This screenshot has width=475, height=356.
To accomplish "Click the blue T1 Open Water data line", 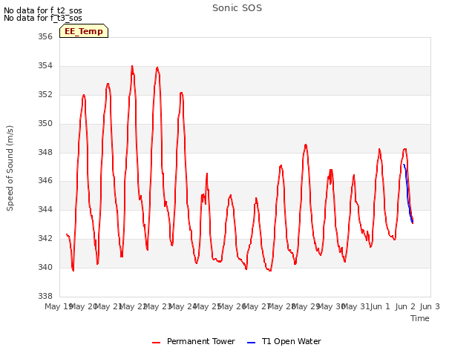I will 407,194.
